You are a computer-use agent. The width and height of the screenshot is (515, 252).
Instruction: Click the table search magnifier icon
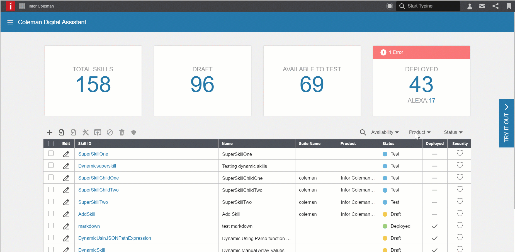pos(363,132)
